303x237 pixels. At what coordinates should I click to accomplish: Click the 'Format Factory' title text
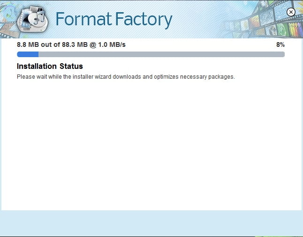pos(114,20)
